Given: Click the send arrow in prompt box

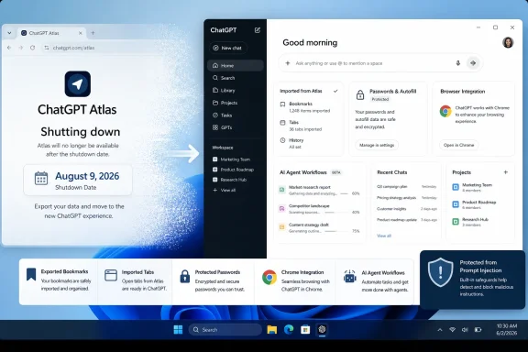Looking at the screenshot, I should point(473,63).
